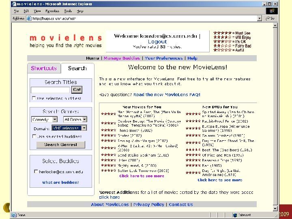Open the Help menu in menu bar
Image resolution: width=292 pixels, height=219 pixels.
pyautogui.click(x=80, y=11)
